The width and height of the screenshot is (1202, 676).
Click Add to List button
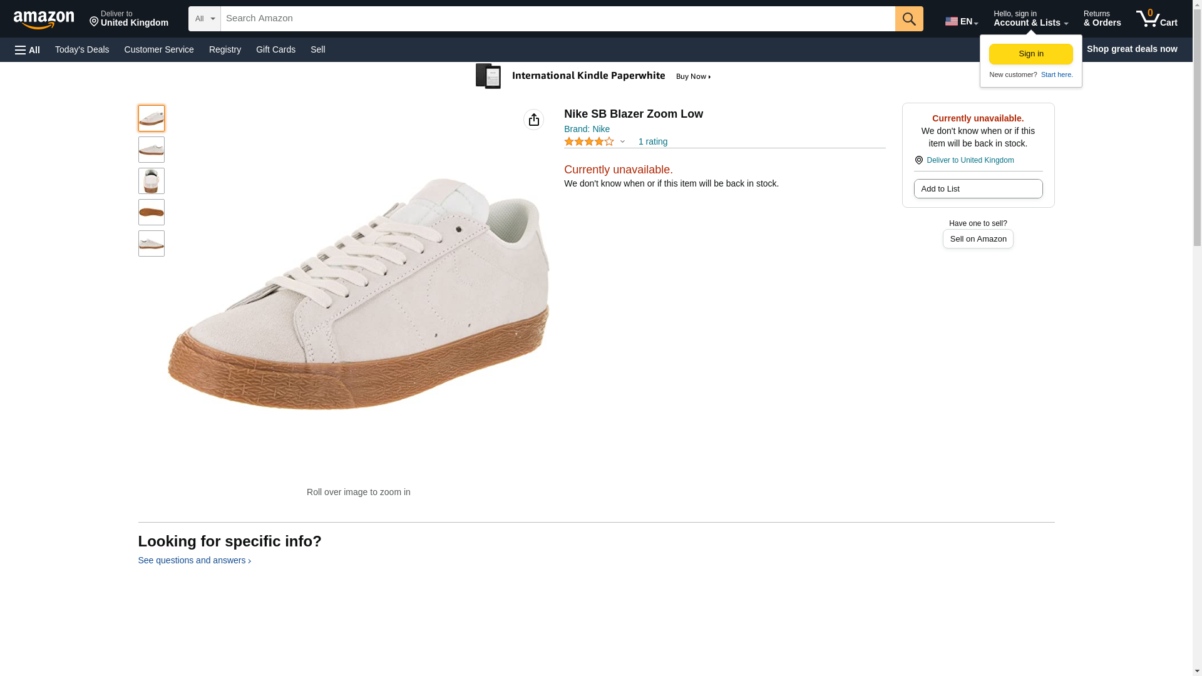977,189
